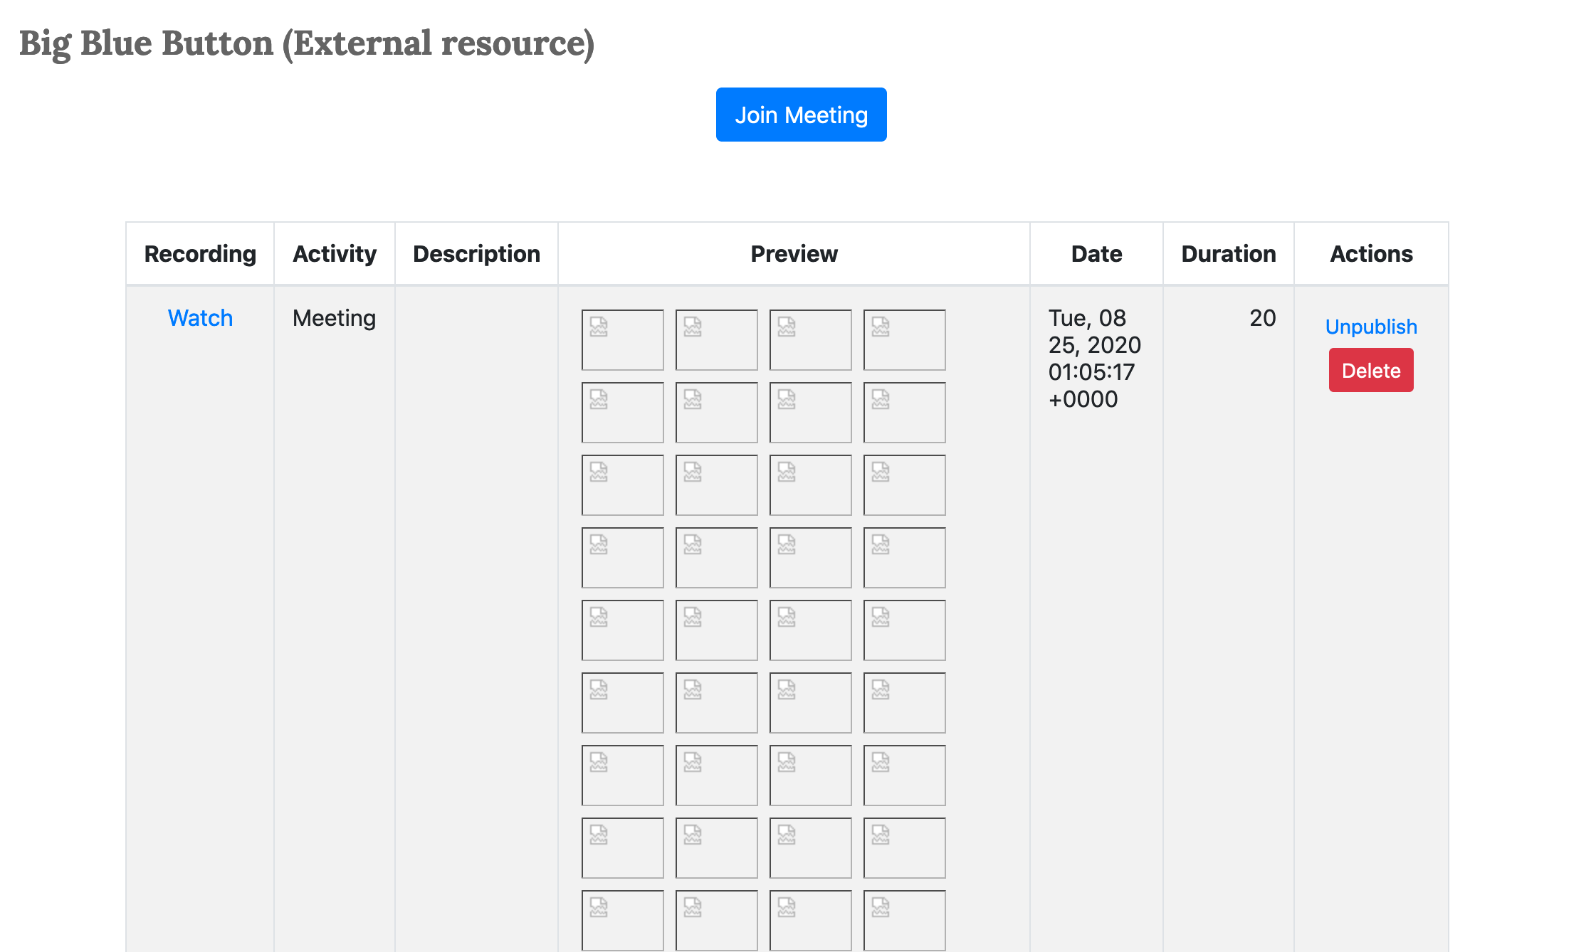Click the Date column header
Viewport: 1596px width, 952px height.
point(1096,253)
